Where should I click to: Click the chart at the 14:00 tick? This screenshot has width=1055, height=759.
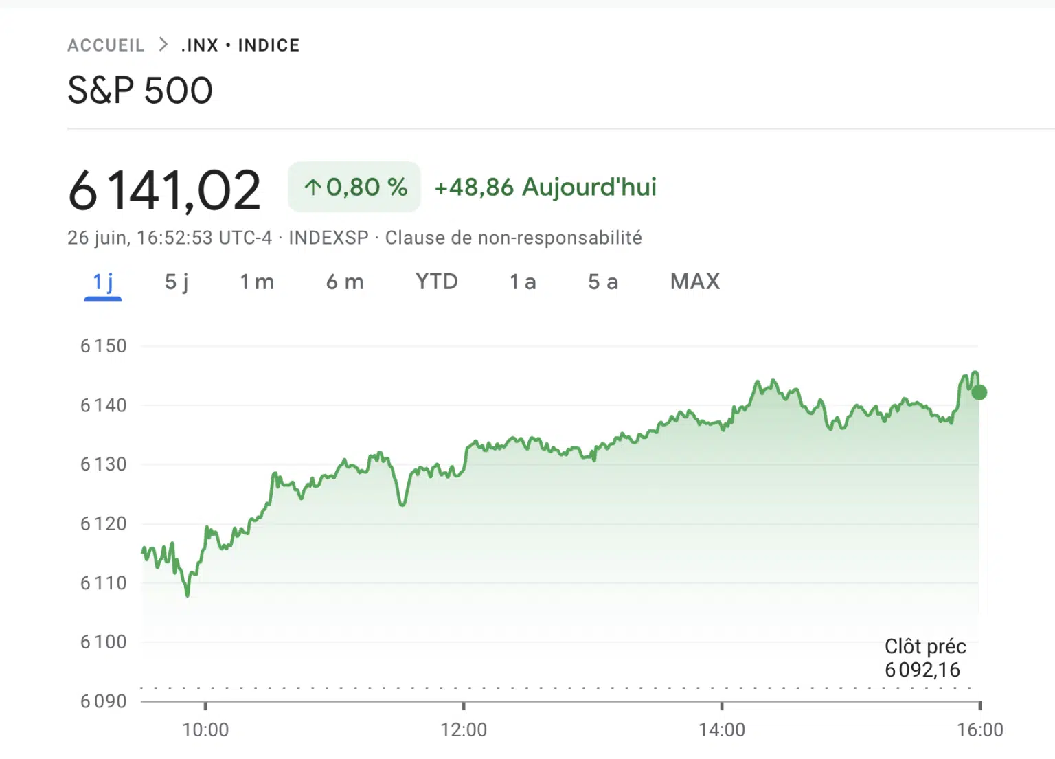[x=722, y=705]
